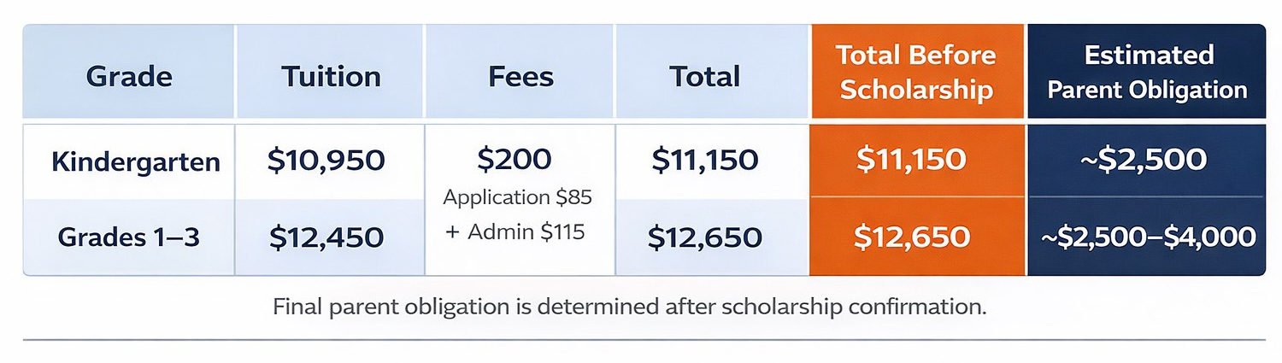
Task: Click Grades 1–3 $12,650 in the Total column
Action: click(703, 238)
